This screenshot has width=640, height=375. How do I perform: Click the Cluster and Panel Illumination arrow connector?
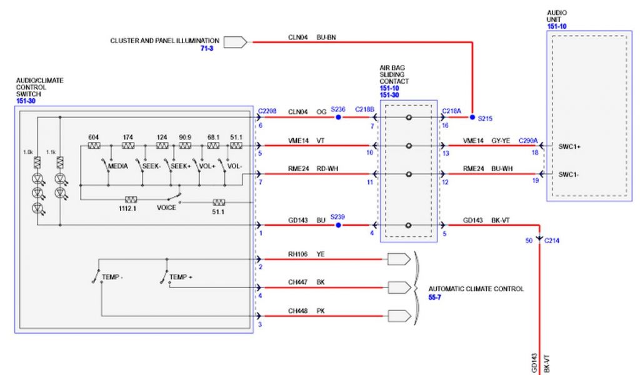coord(235,42)
